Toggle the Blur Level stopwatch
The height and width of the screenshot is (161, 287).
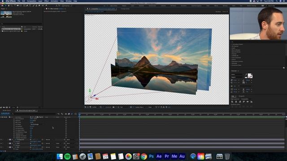click(14, 123)
